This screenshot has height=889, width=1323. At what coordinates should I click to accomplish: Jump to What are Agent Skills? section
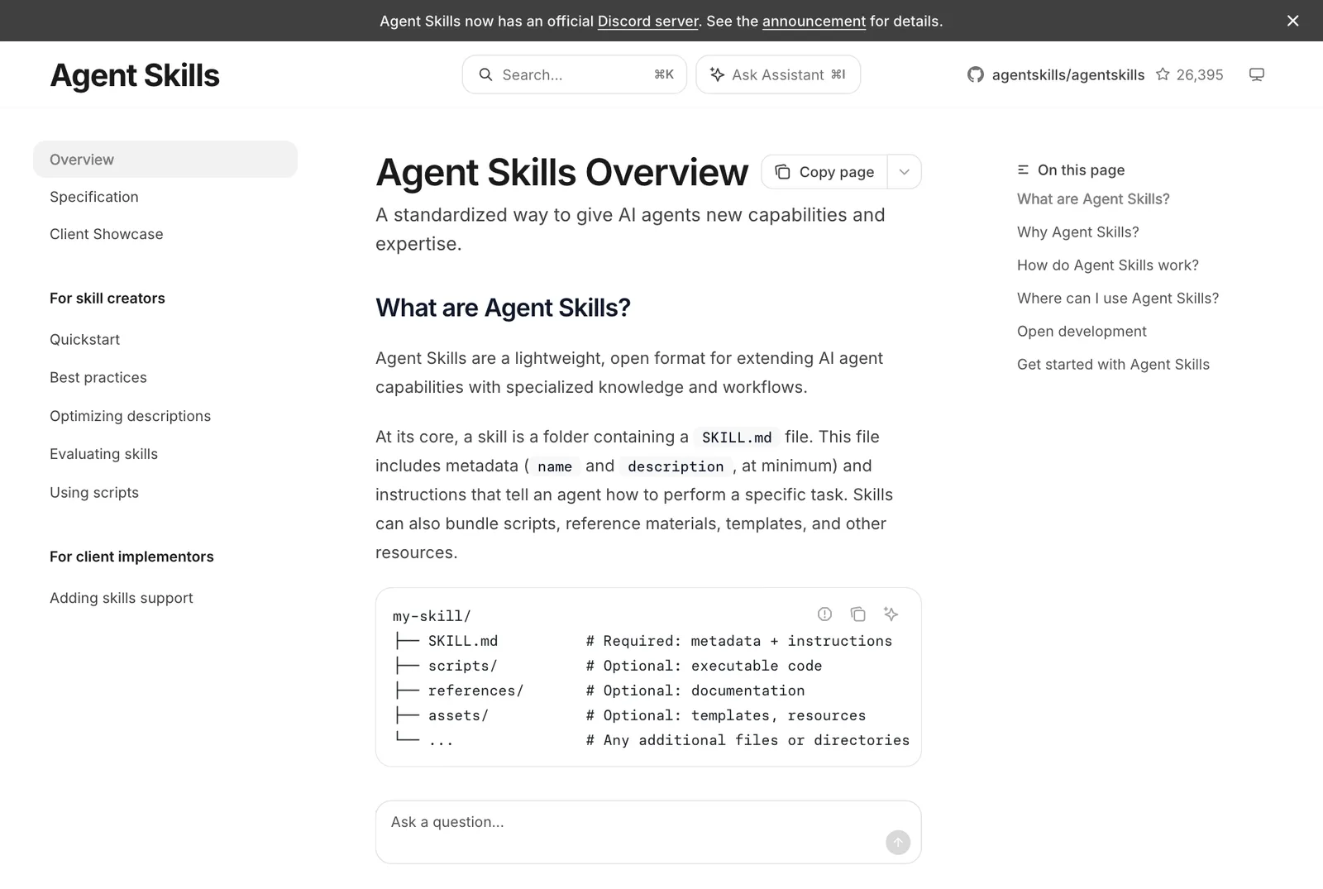[x=1093, y=198]
